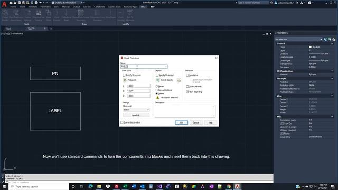
Task: Switch to the Start drawing tab
Action: click(x=8, y=28)
